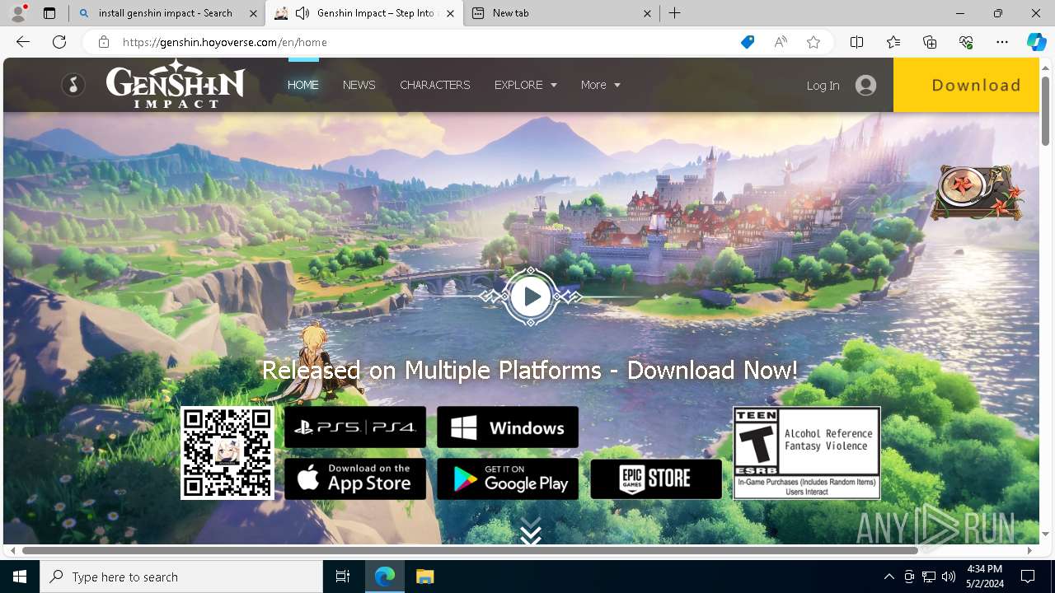This screenshot has width=1055, height=593.
Task: Click the floating compass event icon
Action: (x=978, y=192)
